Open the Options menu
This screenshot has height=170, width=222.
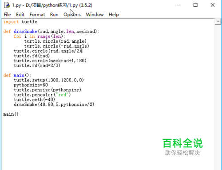click(x=72, y=15)
